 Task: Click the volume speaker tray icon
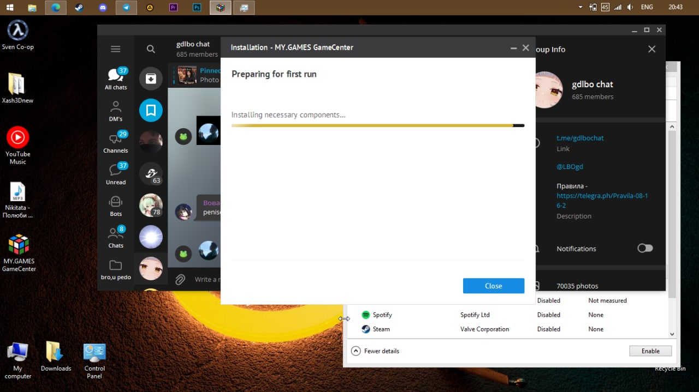630,7
